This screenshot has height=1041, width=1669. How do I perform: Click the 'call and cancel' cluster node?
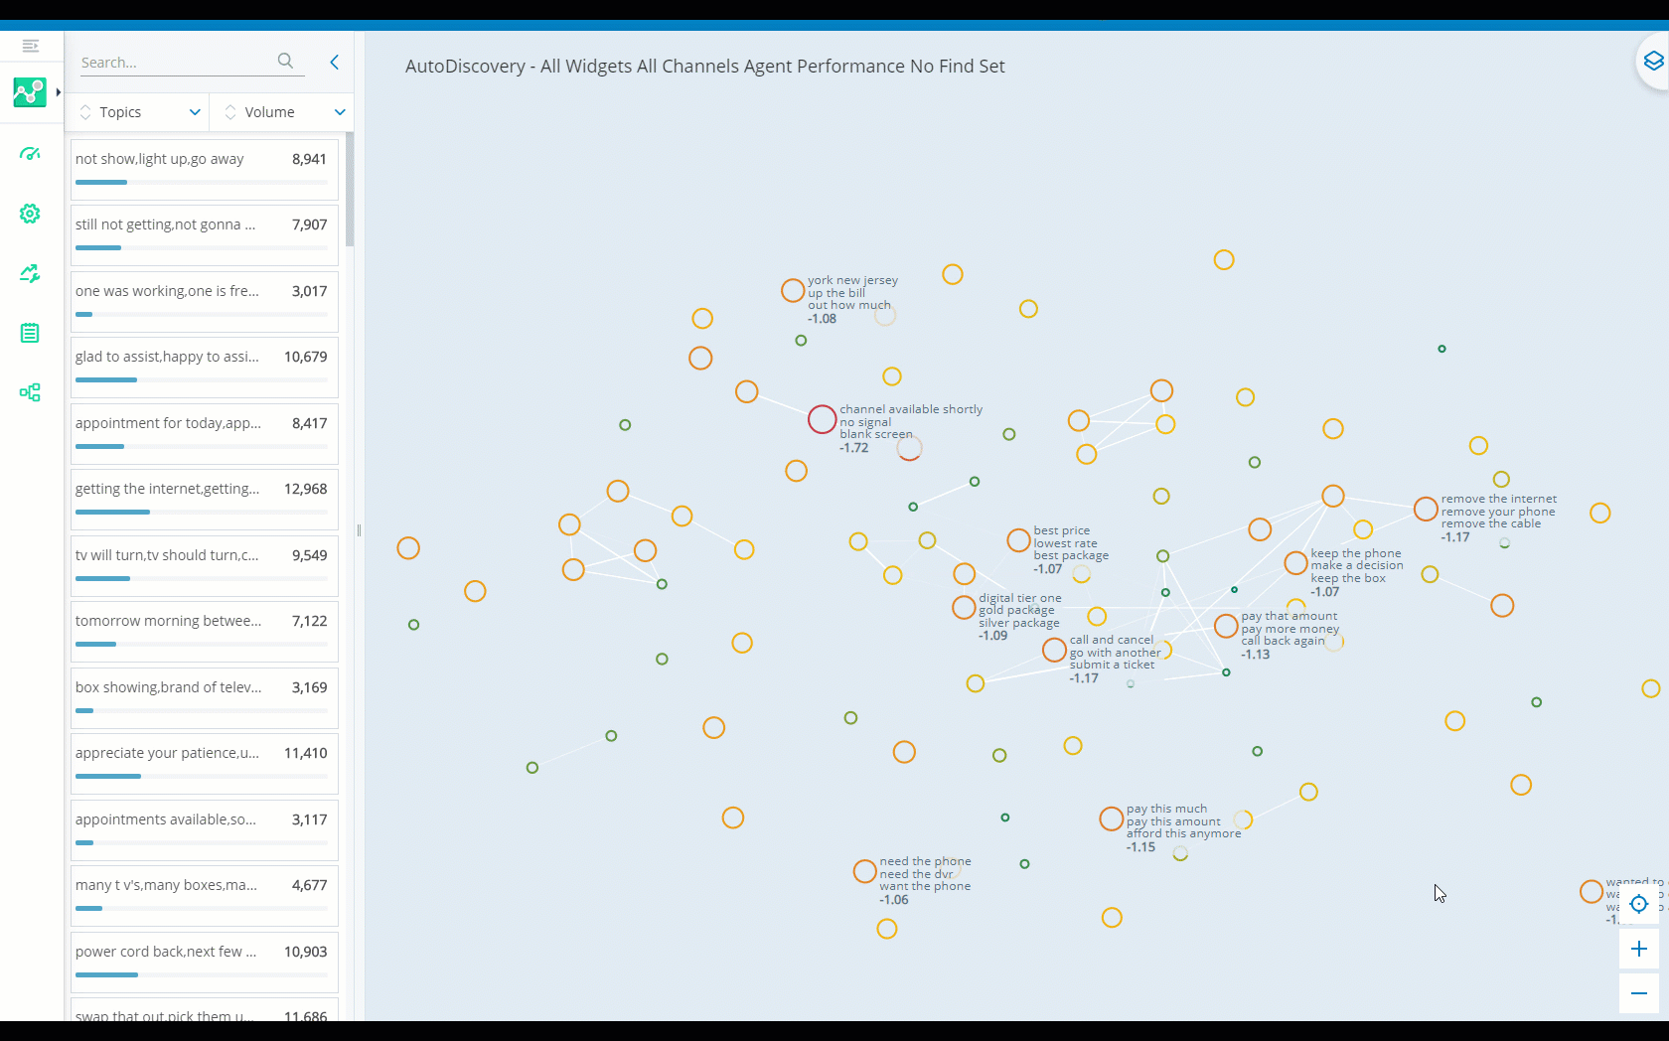pyautogui.click(x=1054, y=650)
